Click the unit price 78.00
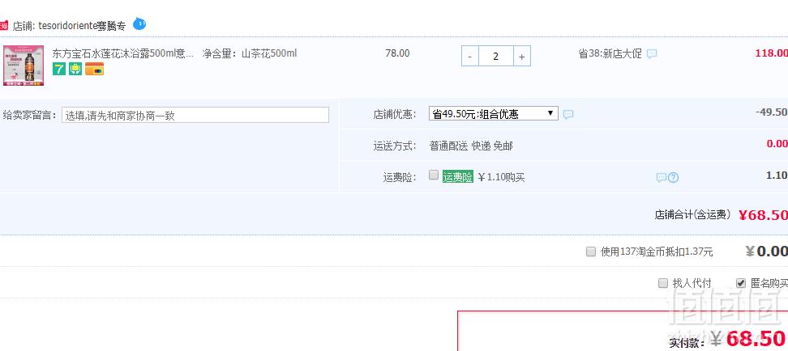788x351 pixels. (x=397, y=53)
